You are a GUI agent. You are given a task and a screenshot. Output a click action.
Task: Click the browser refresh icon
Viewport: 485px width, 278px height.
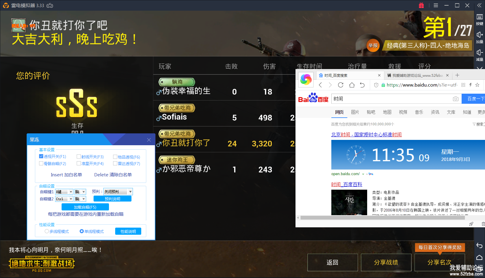pyautogui.click(x=341, y=85)
